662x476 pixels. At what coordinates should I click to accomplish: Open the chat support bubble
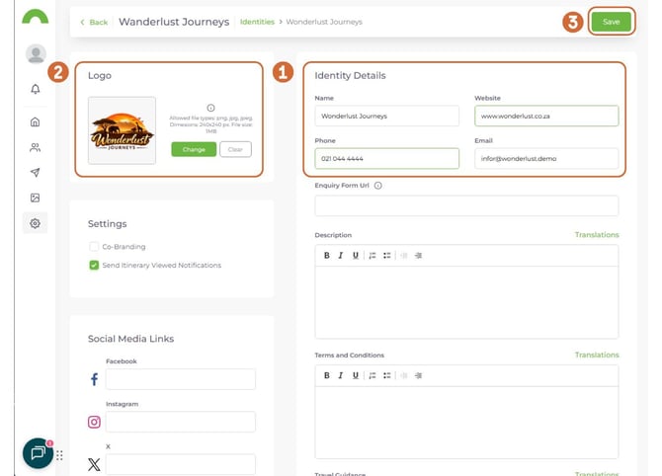[38, 453]
